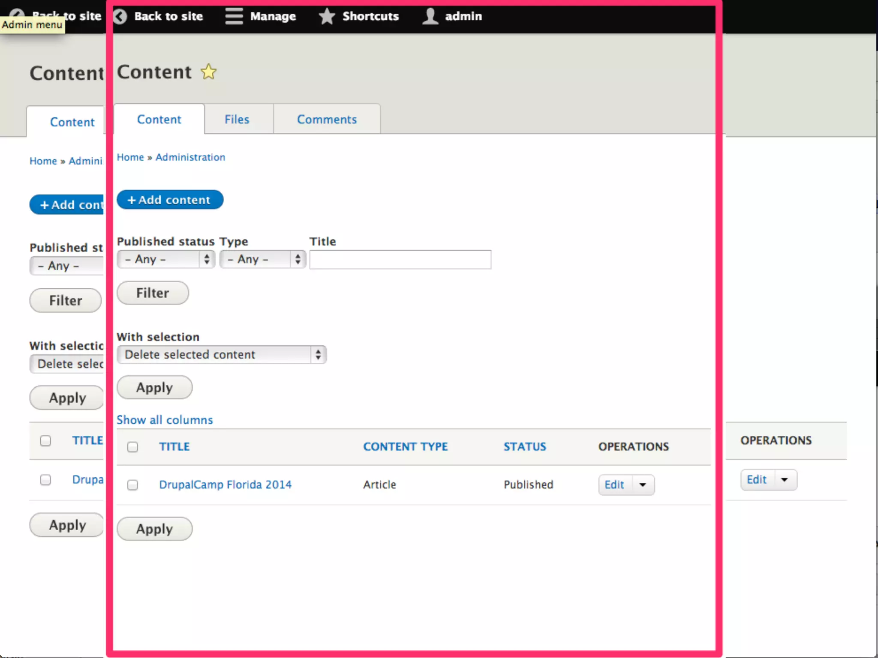The width and height of the screenshot is (878, 658).
Task: Click the admin user icon
Action: click(x=430, y=16)
